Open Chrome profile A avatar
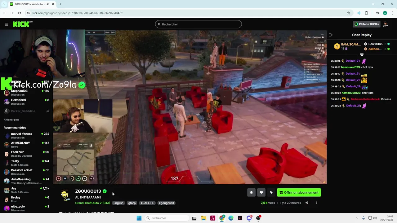This screenshot has width=397, height=223. 385,13
